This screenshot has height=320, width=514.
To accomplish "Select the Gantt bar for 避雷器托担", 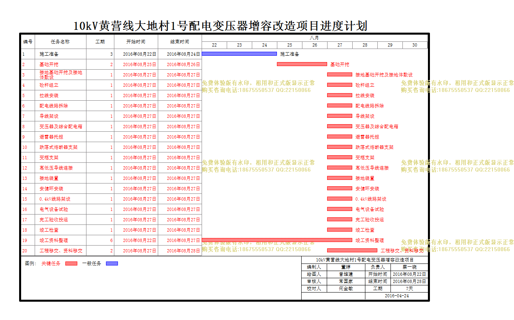I will pyautogui.click(x=339, y=137).
